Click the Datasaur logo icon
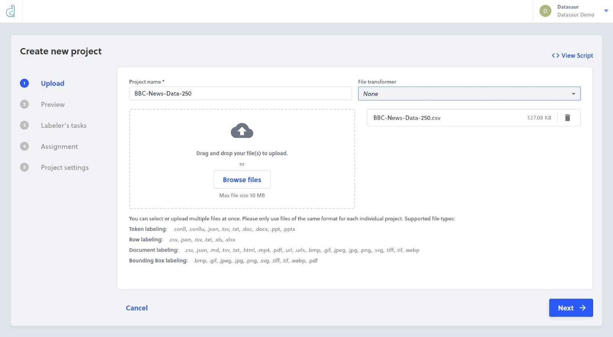Viewport: 613px width, 337px height. coord(11,11)
